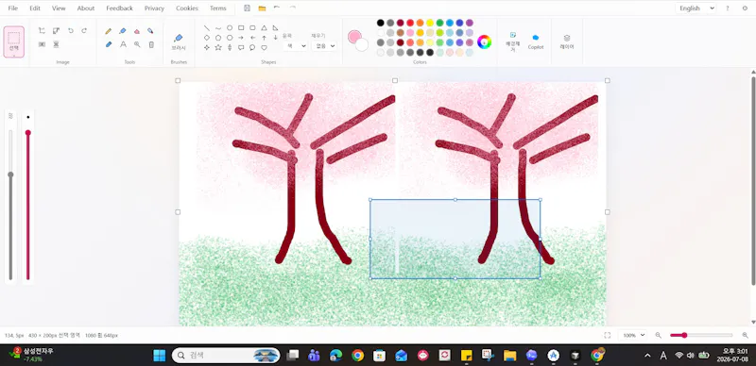Click the open folder icon in top bar
The height and width of the screenshot is (366, 756).
click(262, 8)
